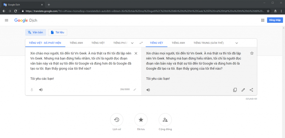View site security lock information
Viewport: 285px width, 138px height.
(x=23, y=11)
